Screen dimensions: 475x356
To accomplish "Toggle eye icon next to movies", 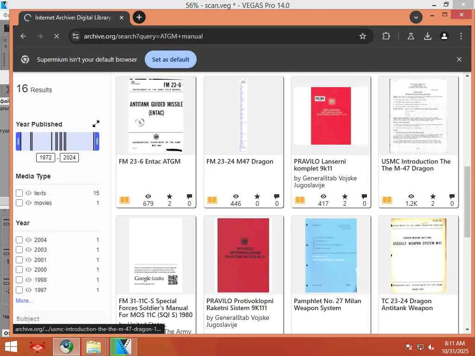I will click(28, 203).
